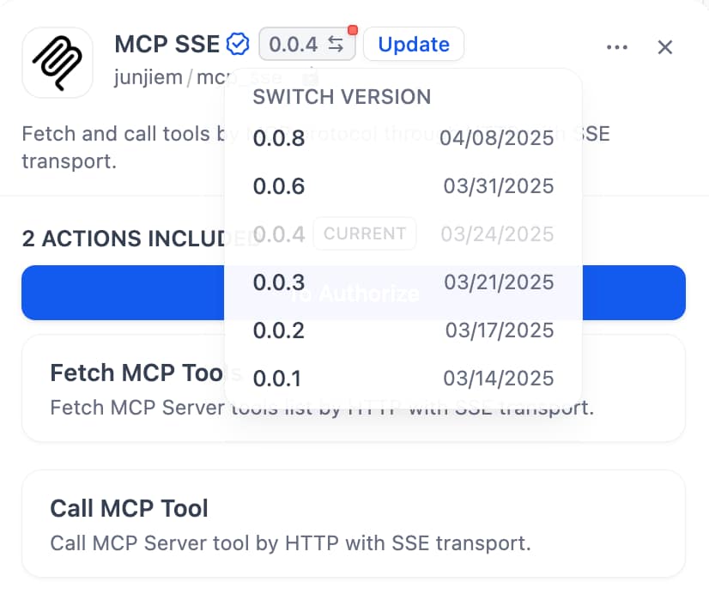Select version 0.0.6 from the list
This screenshot has width=709, height=606.
pos(403,186)
